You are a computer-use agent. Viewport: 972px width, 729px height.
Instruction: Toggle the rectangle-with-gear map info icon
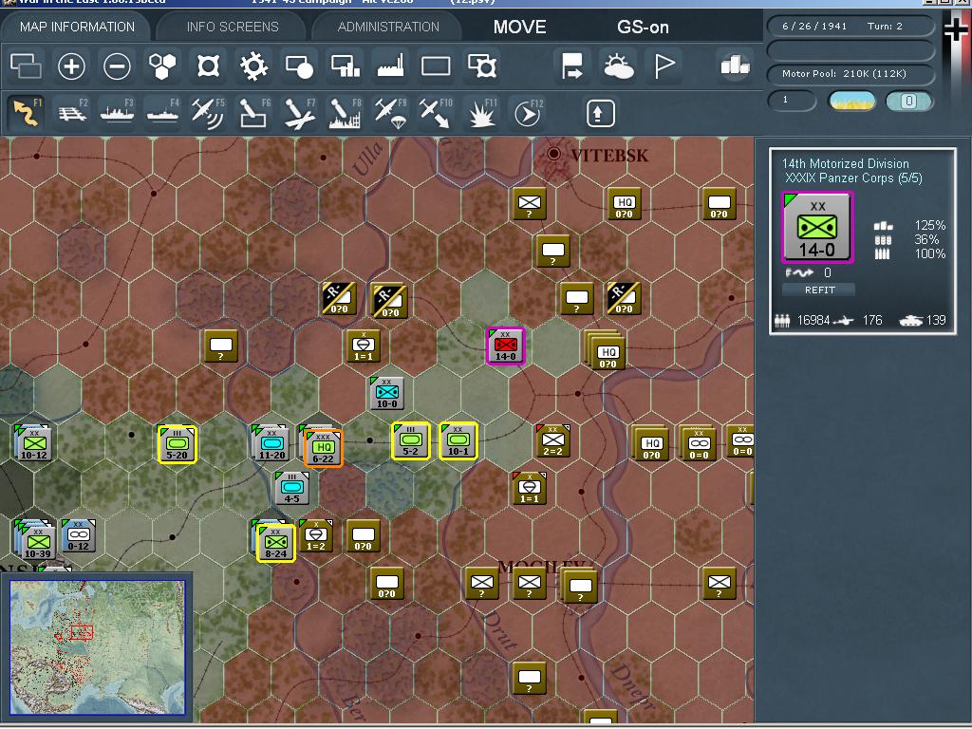click(481, 65)
